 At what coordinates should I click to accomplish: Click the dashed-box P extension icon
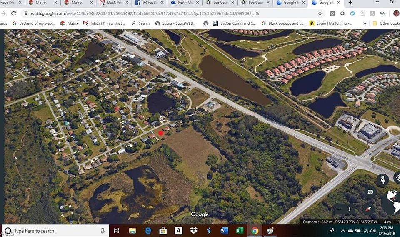362,13
